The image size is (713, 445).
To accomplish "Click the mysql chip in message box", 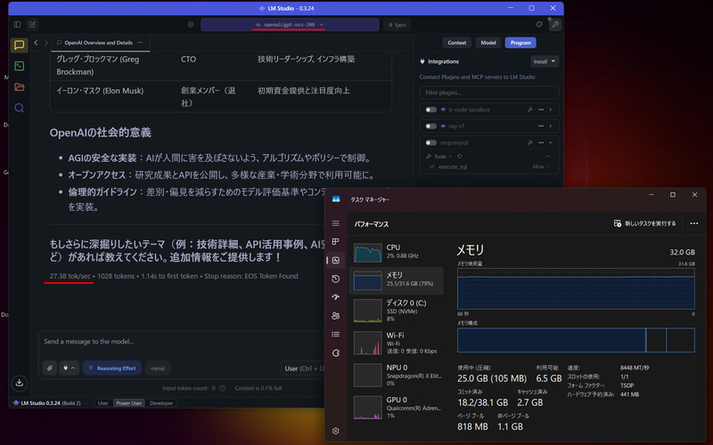I will pyautogui.click(x=158, y=368).
